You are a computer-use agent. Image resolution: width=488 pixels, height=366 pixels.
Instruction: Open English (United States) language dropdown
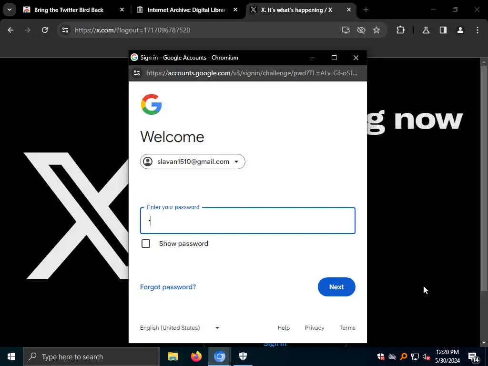click(x=180, y=328)
